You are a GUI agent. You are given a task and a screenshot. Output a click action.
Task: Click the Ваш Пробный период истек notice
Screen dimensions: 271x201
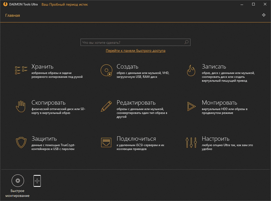65,4
